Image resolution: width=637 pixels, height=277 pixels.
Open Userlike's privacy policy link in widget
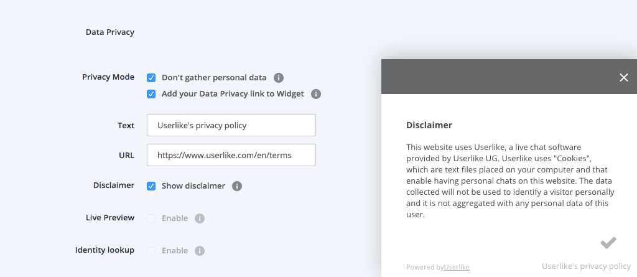point(586,266)
